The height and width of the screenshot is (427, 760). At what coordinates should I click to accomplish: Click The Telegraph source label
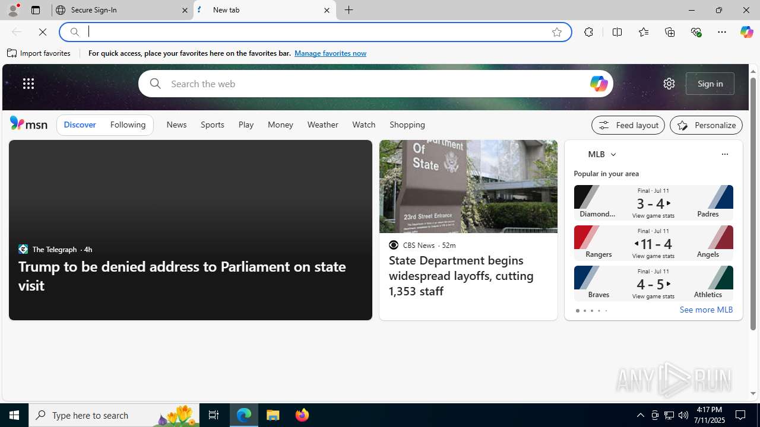(x=55, y=249)
